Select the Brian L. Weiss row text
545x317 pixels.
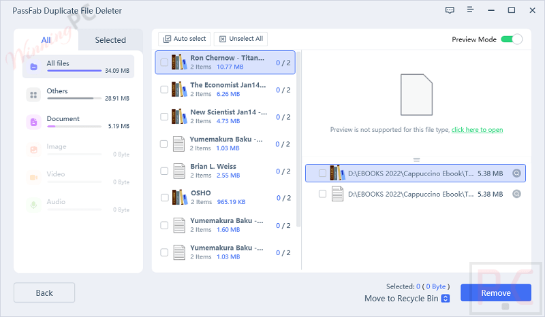213,166
